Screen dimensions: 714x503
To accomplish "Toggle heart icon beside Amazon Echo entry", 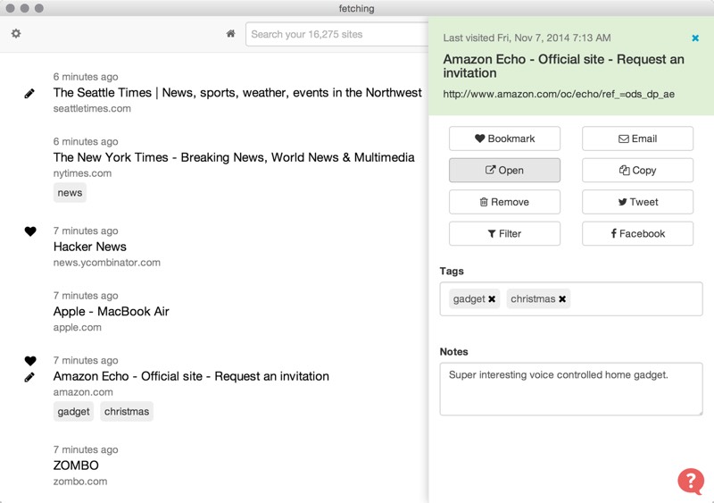I will pos(29,361).
